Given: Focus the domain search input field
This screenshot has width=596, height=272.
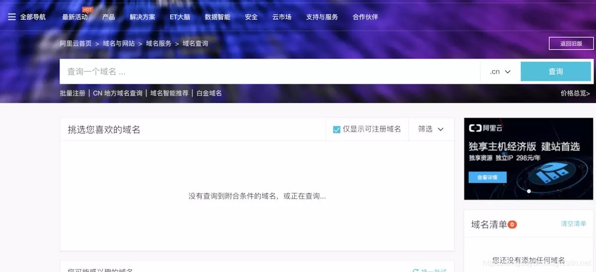Looking at the screenshot, I should [x=270, y=71].
